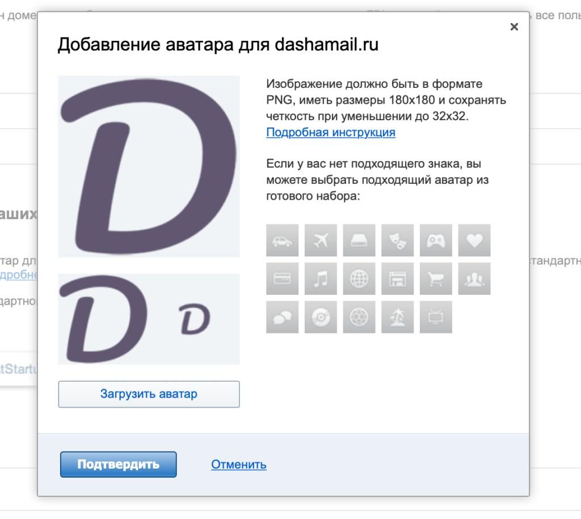581x519 pixels.
Task: Choose the music notes avatar icon
Action: point(321,279)
